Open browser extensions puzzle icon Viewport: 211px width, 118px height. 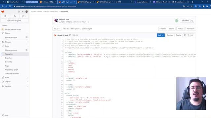(203, 6)
